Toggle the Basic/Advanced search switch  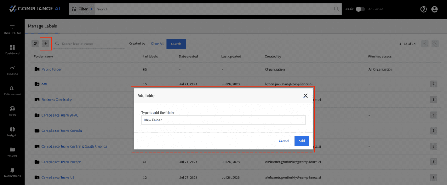click(x=360, y=9)
